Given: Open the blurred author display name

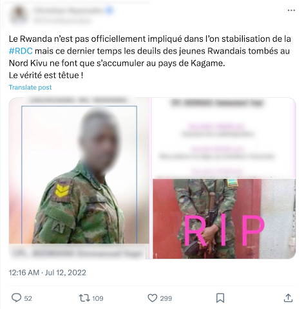Looking at the screenshot, I should pos(69,10).
